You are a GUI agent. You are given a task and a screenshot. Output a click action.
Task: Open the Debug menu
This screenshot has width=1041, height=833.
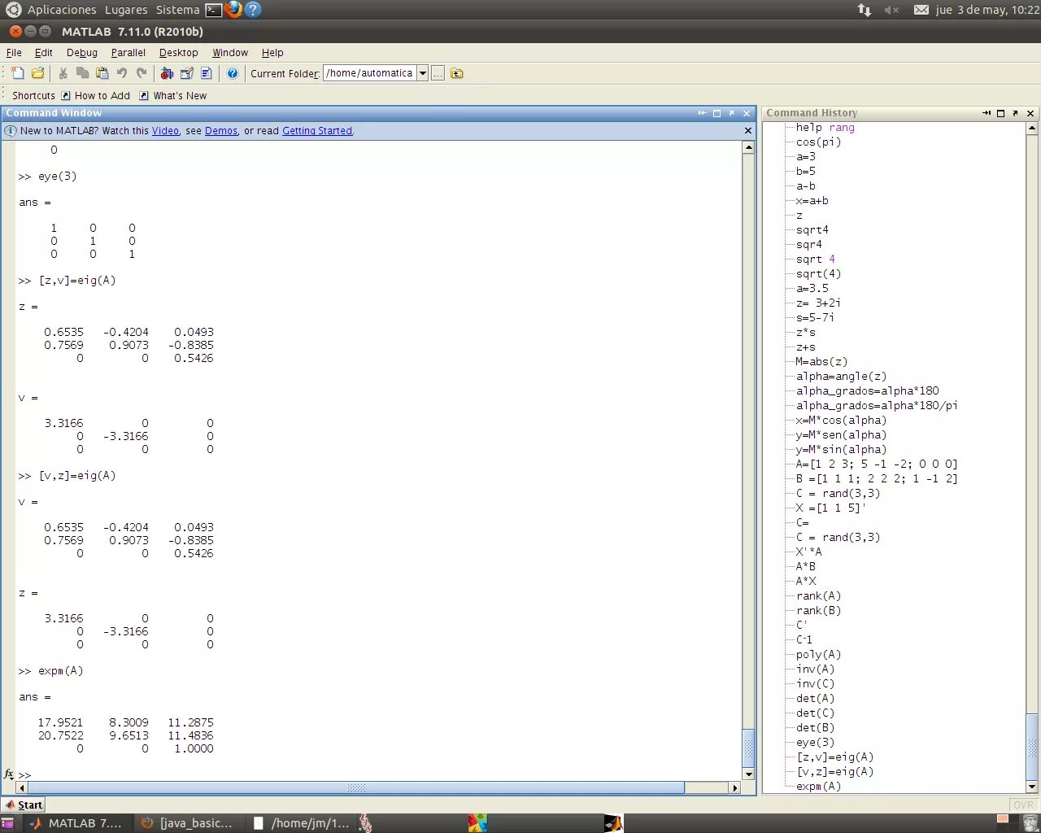pyautogui.click(x=81, y=52)
